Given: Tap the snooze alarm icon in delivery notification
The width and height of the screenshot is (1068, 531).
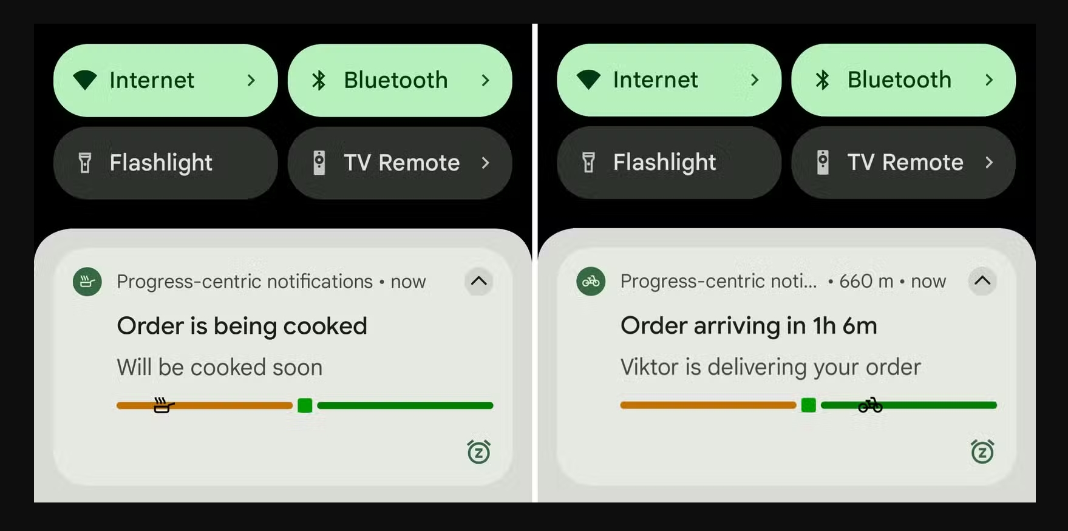Looking at the screenshot, I should 982,452.
